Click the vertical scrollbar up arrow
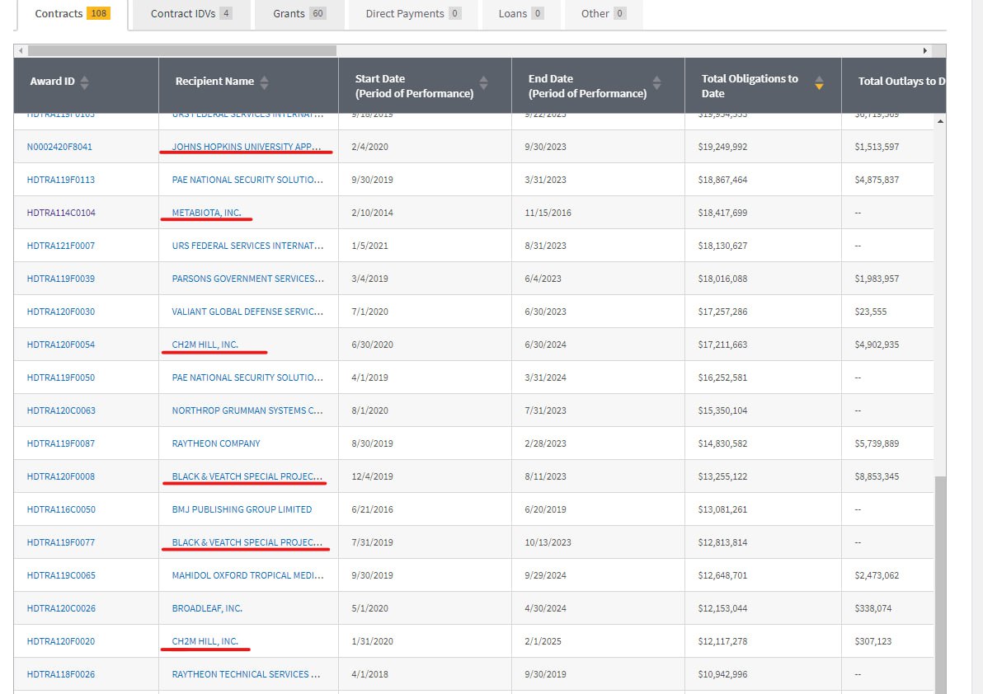The image size is (983, 694). (940, 121)
